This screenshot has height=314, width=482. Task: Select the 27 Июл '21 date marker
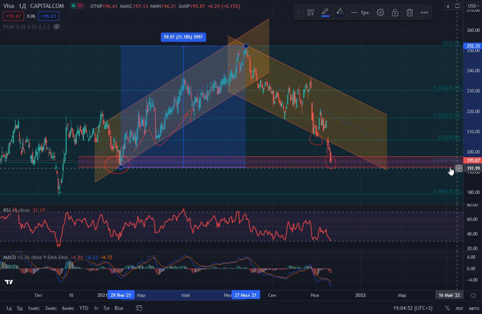pos(246,295)
